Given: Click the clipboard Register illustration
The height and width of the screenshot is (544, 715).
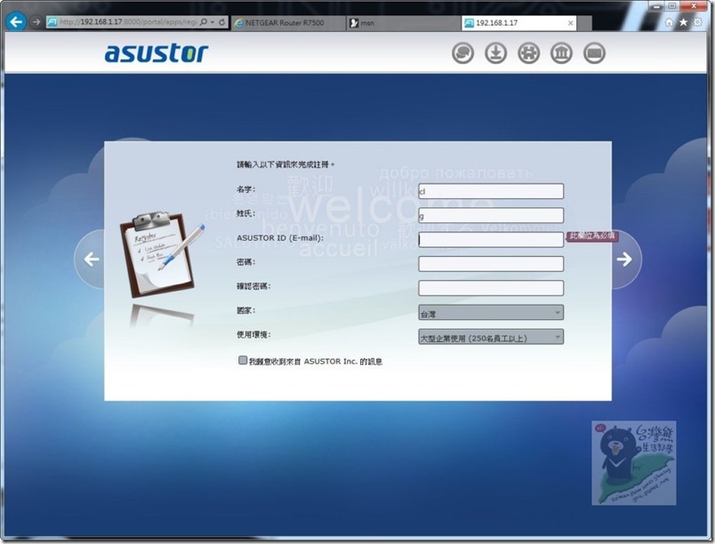Looking at the screenshot, I should pyautogui.click(x=160, y=254).
